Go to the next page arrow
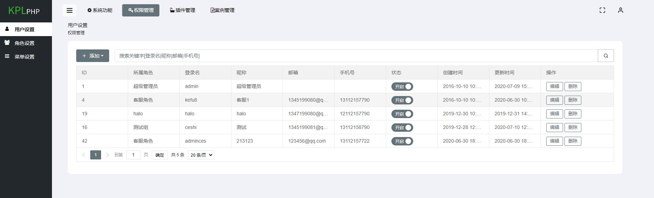The height and width of the screenshot is (198, 654). (107, 155)
